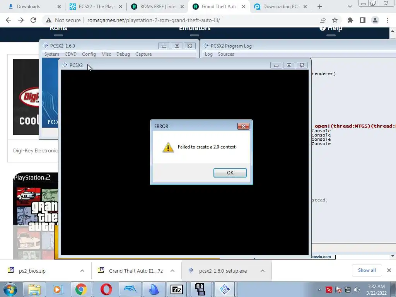This screenshot has height=297, width=396.
Task: Open Windows Start menu
Action: click(10, 289)
